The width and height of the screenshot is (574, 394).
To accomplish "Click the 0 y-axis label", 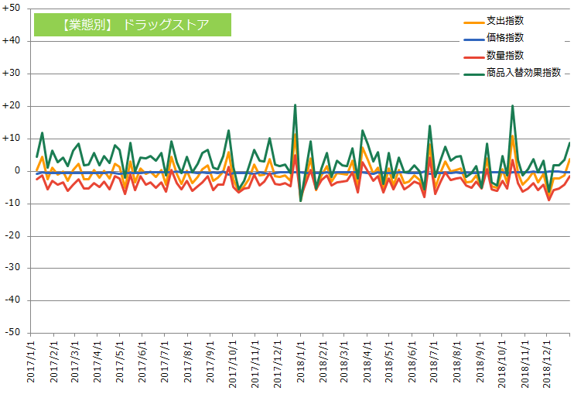I will coord(17,170).
